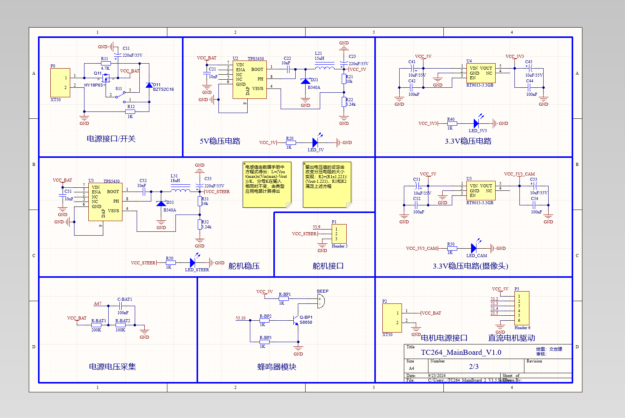Click the '3.3V稳压电路(摄像头)' section title
The image size is (625, 418).
pos(471,266)
